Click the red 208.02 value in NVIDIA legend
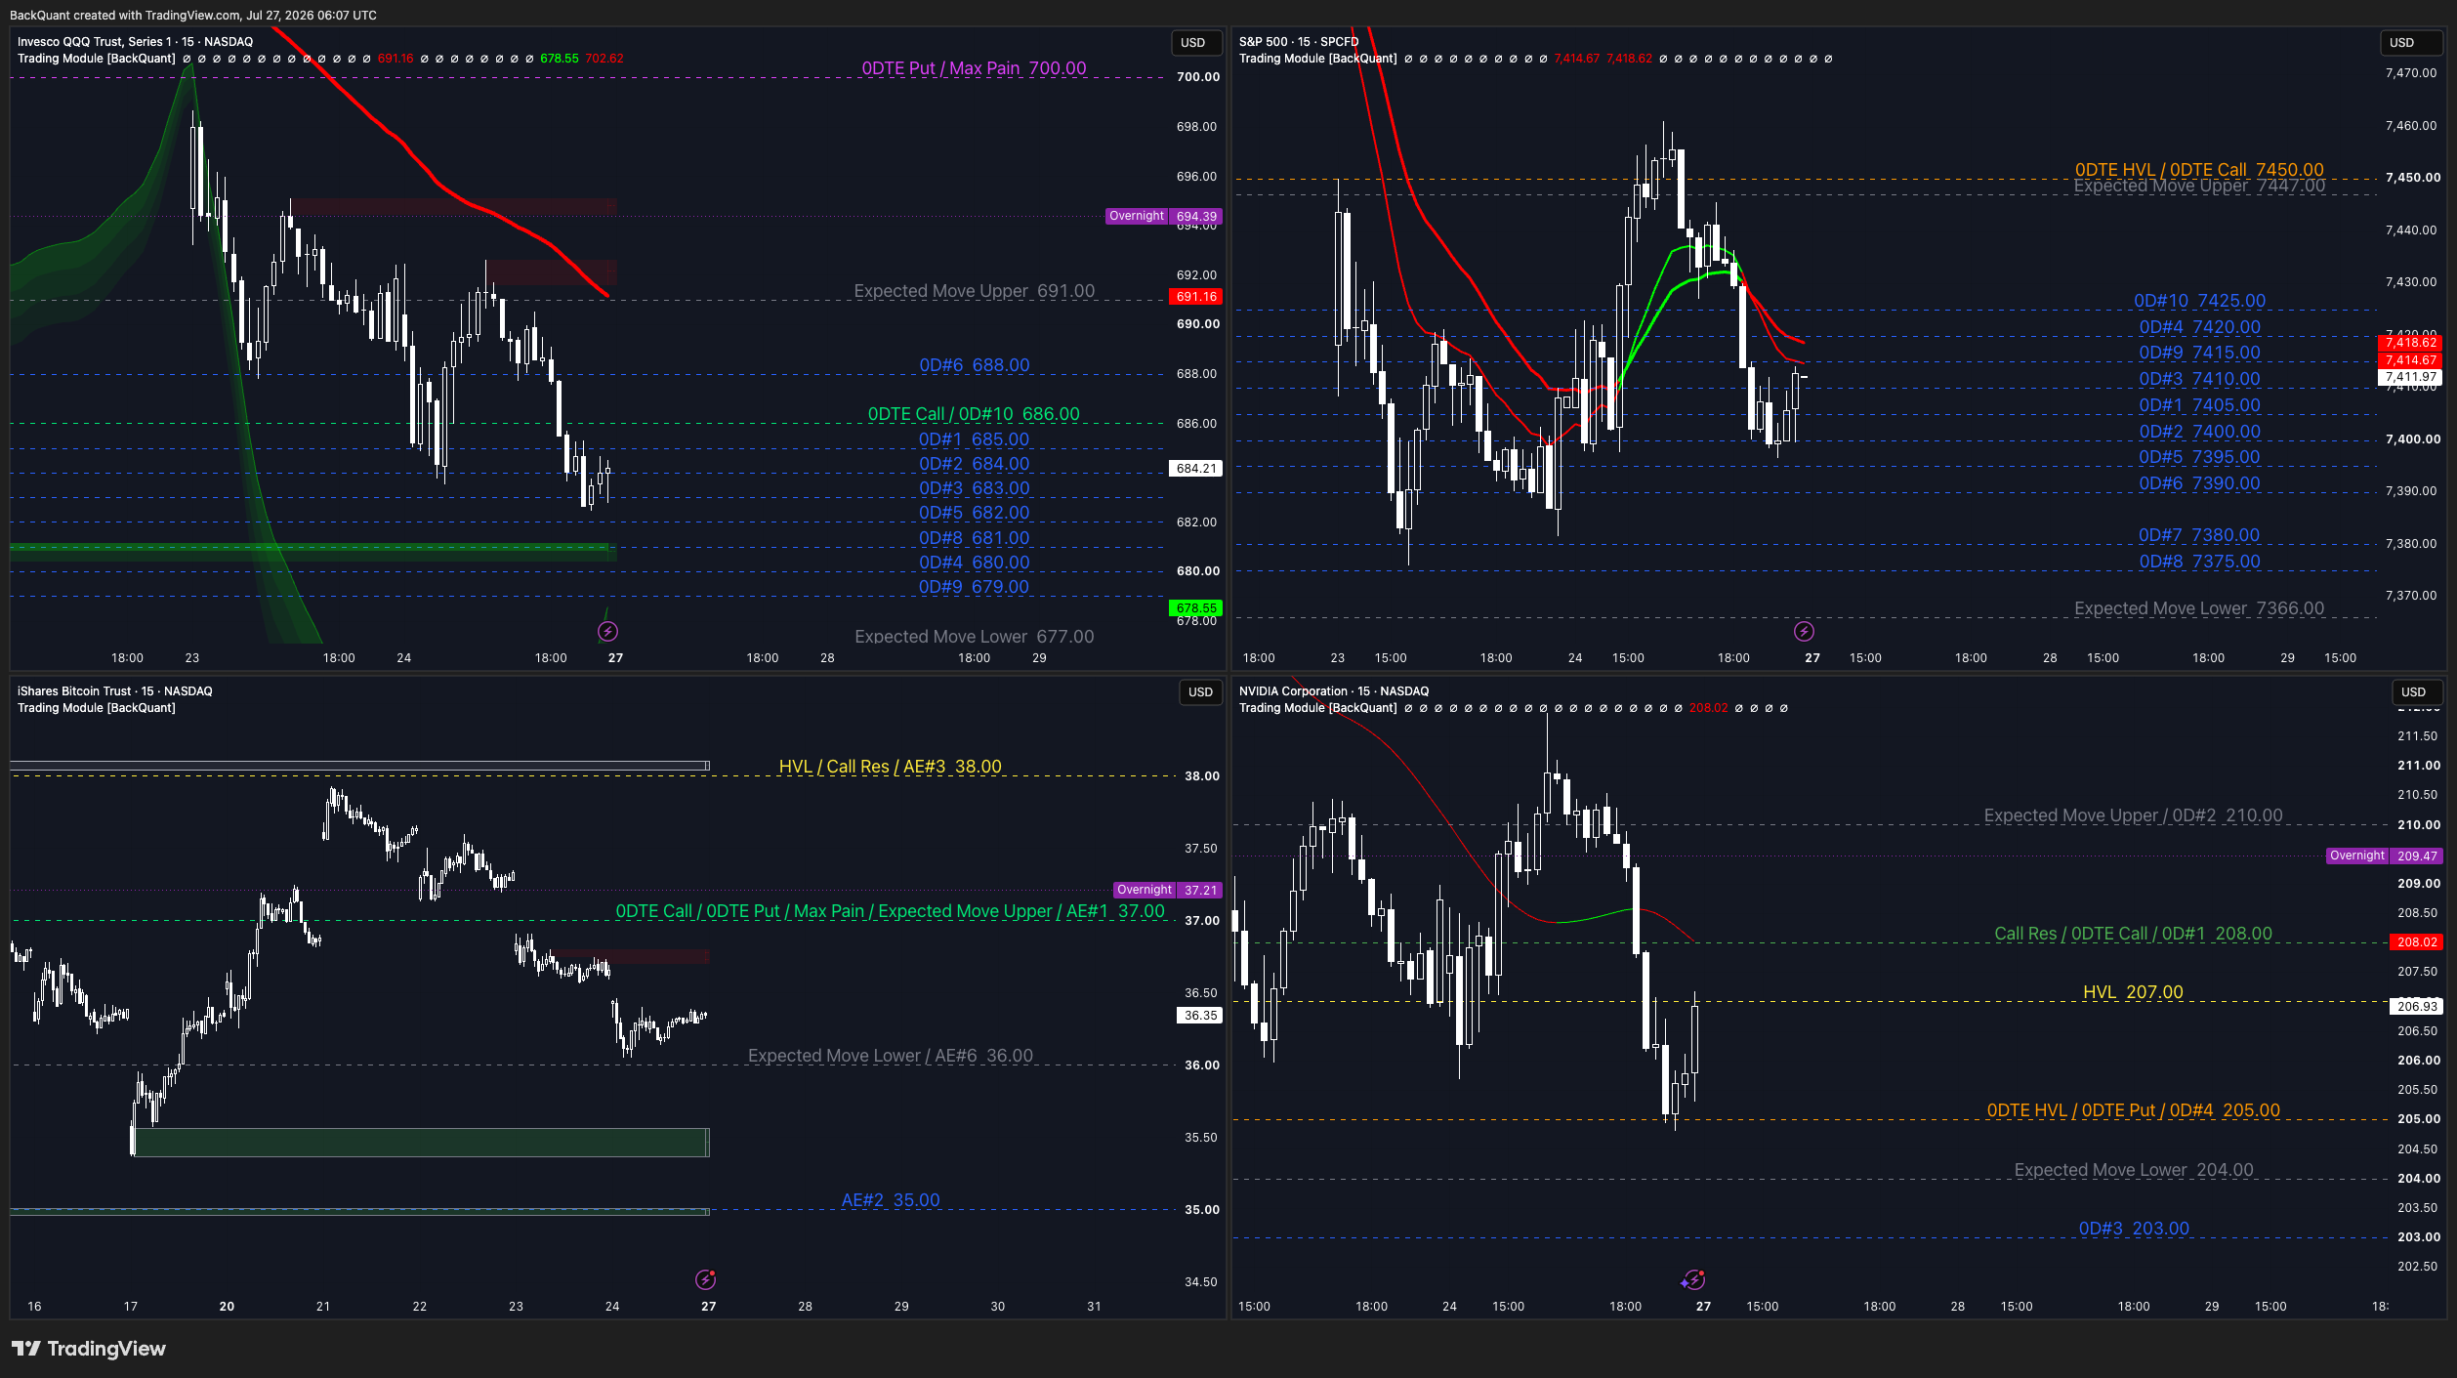The height and width of the screenshot is (1378, 2457). (1708, 708)
